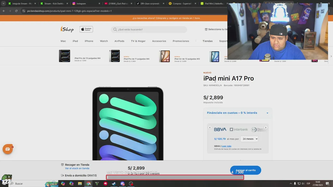
Task: Click the Apple Premium Partner badge
Action: point(86,29)
